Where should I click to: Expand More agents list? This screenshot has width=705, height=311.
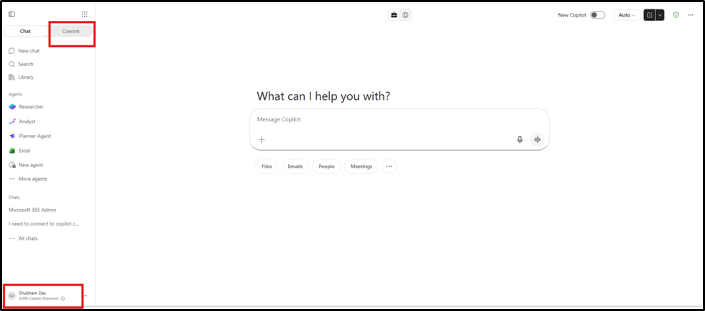[28, 179]
